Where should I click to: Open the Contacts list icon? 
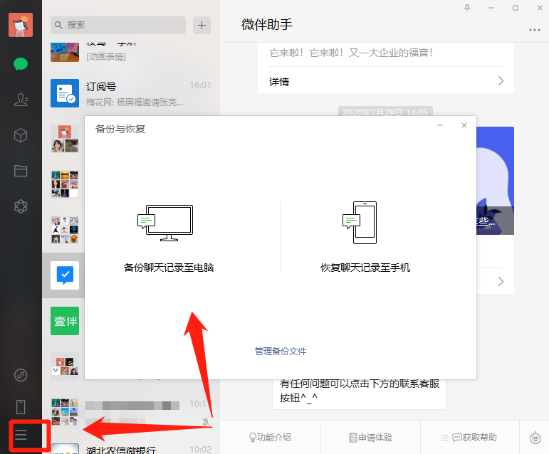click(x=21, y=100)
